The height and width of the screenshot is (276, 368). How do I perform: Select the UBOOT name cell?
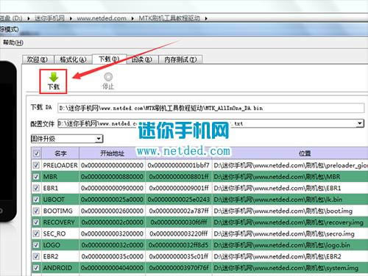(60, 199)
